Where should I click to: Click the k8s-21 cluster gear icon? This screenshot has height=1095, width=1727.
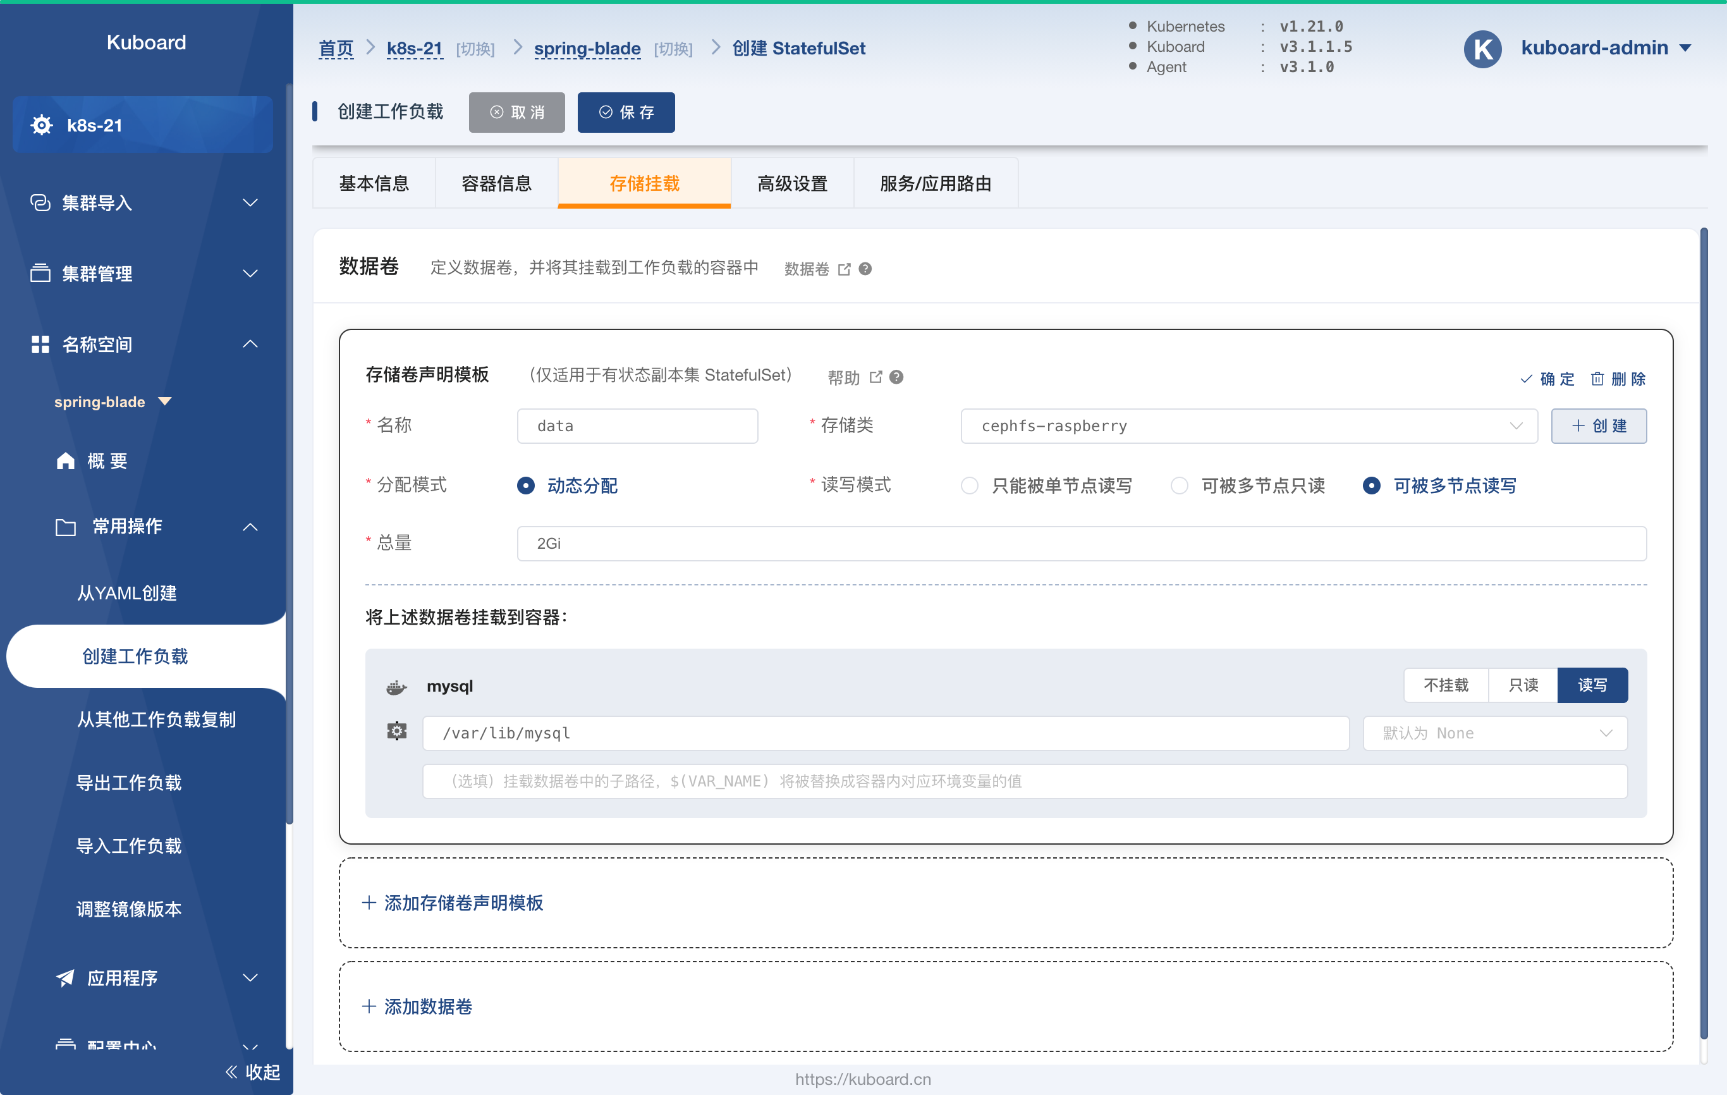pos(42,125)
